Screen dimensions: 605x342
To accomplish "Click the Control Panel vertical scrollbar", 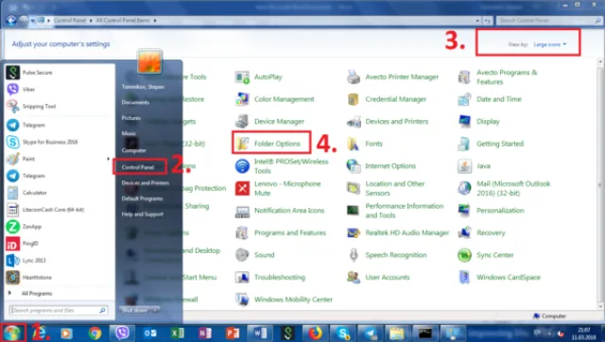I will 600,185.
